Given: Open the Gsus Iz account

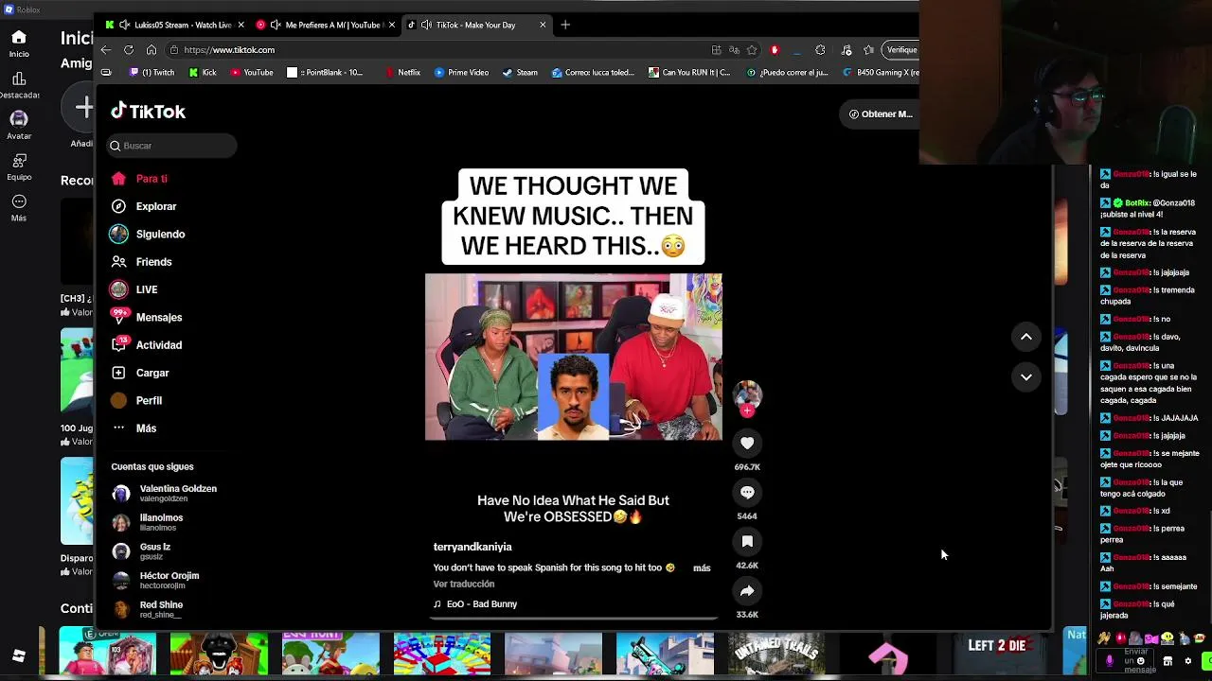Looking at the screenshot, I should point(142,551).
